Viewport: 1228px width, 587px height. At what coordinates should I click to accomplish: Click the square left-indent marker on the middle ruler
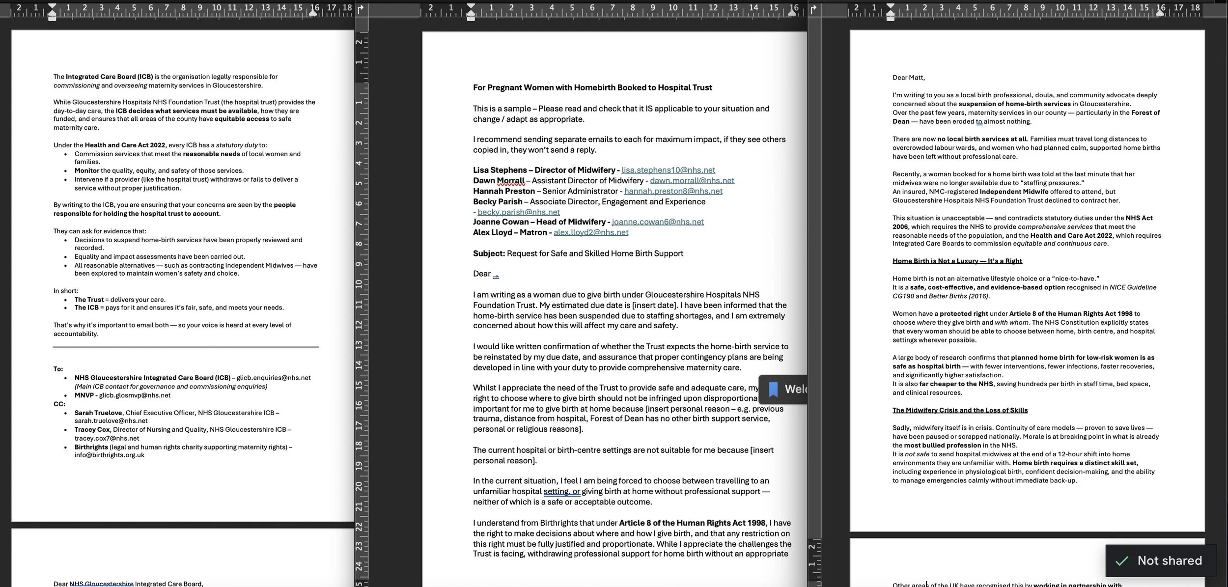[x=471, y=18]
